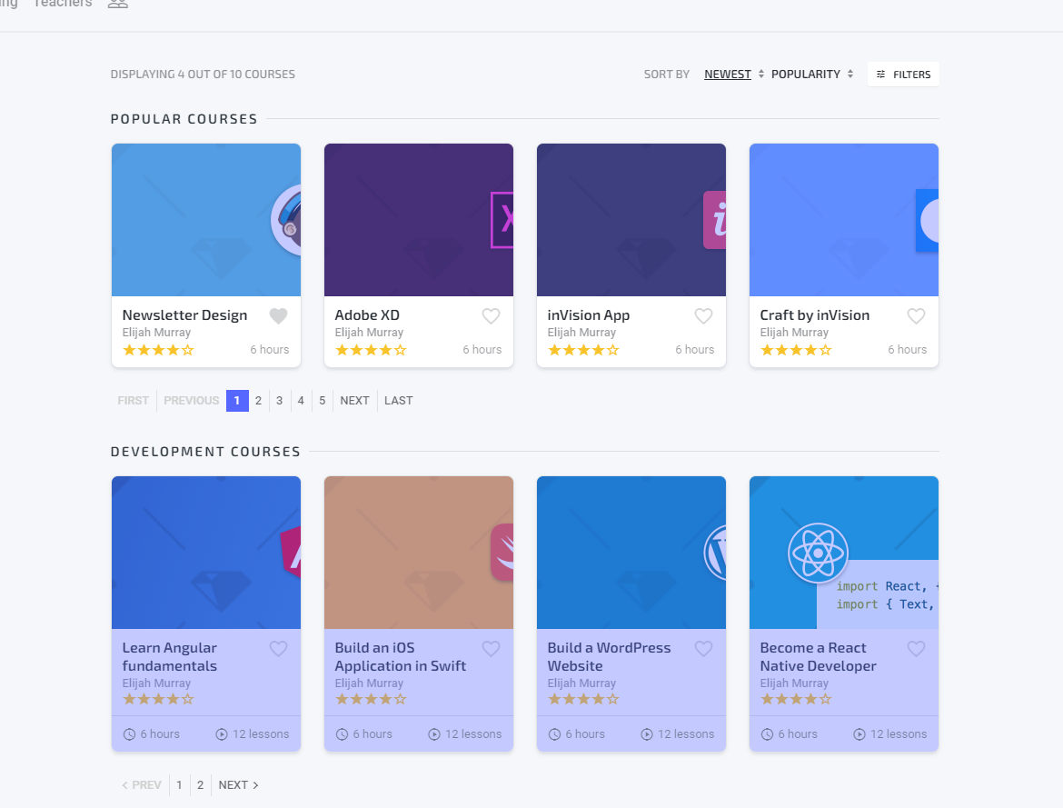This screenshot has height=808, width=1063.
Task: Click clock icon on React Native card
Action: tap(768, 734)
